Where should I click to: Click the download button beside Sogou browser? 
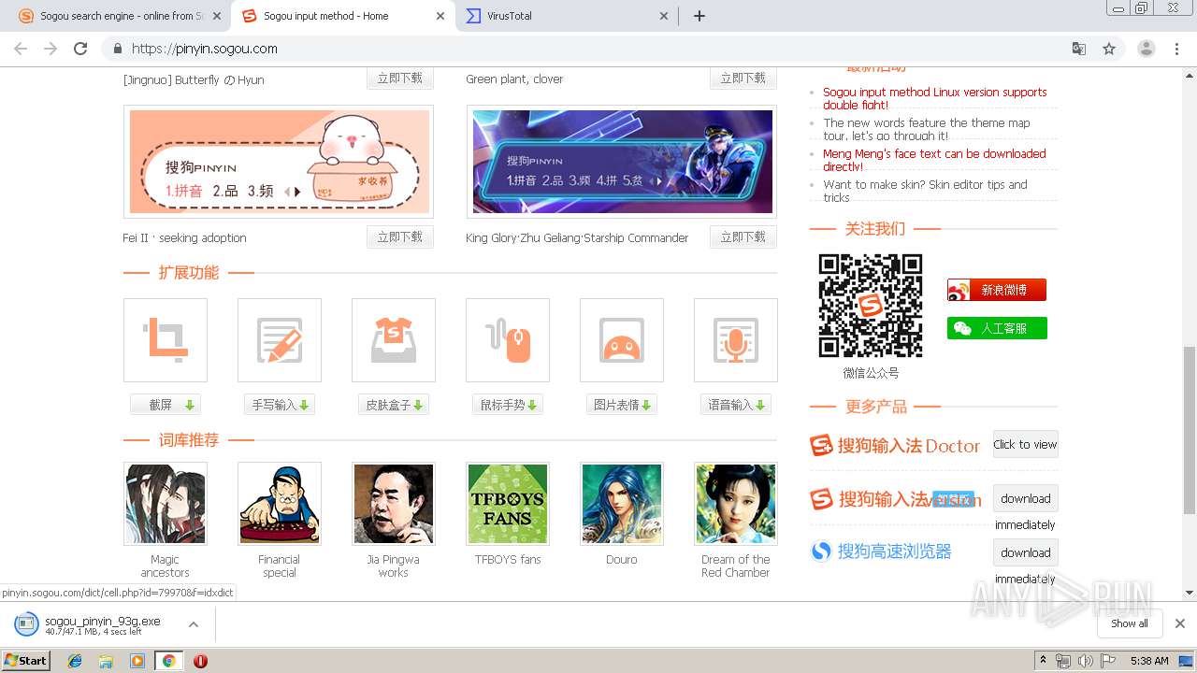(1025, 552)
